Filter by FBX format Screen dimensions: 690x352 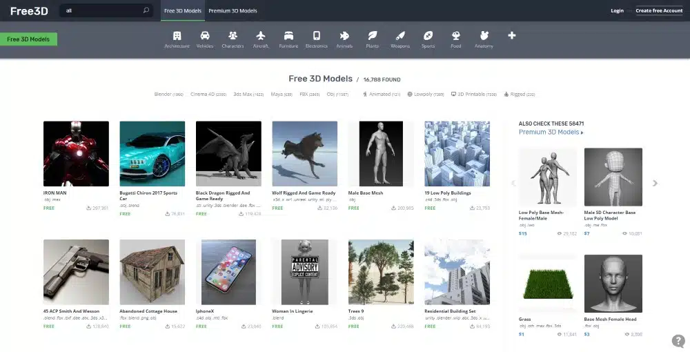pos(309,94)
